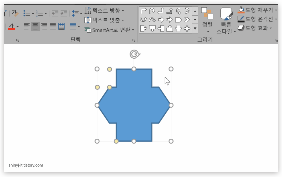This screenshot has width=282, height=177.
Task: Pick the left-up arrow shape
Action: click(x=161, y=11)
